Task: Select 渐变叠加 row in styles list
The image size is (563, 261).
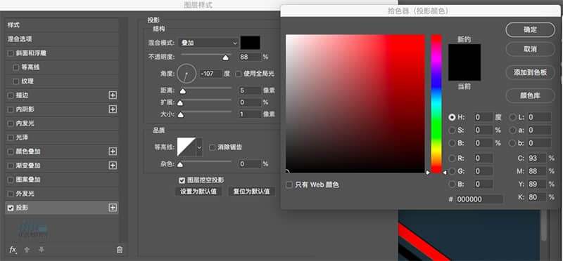Action: coord(62,166)
